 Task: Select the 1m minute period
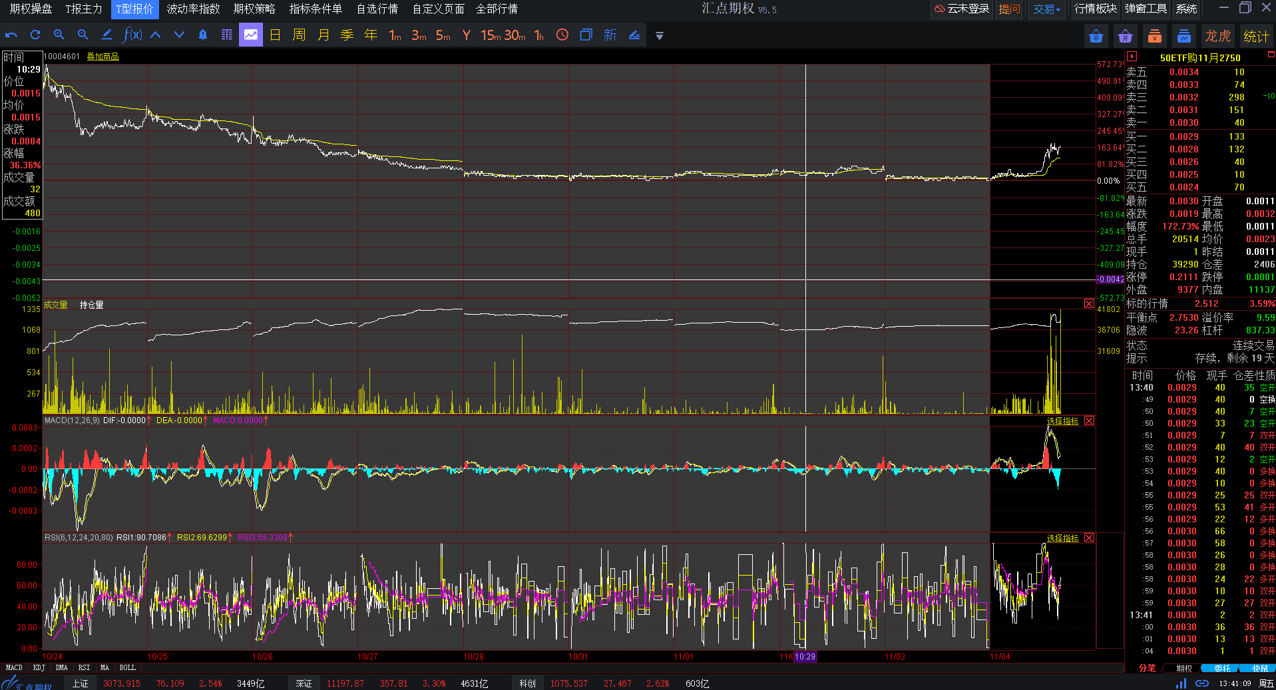pos(395,35)
